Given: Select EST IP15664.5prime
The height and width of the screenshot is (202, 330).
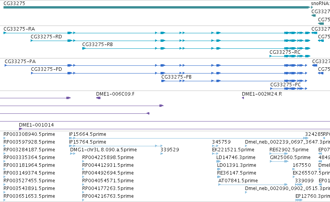Looking at the screenshot, I should click(x=88, y=134).
